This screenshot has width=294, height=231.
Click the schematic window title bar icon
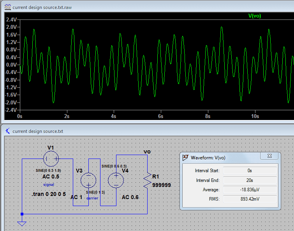7,131
